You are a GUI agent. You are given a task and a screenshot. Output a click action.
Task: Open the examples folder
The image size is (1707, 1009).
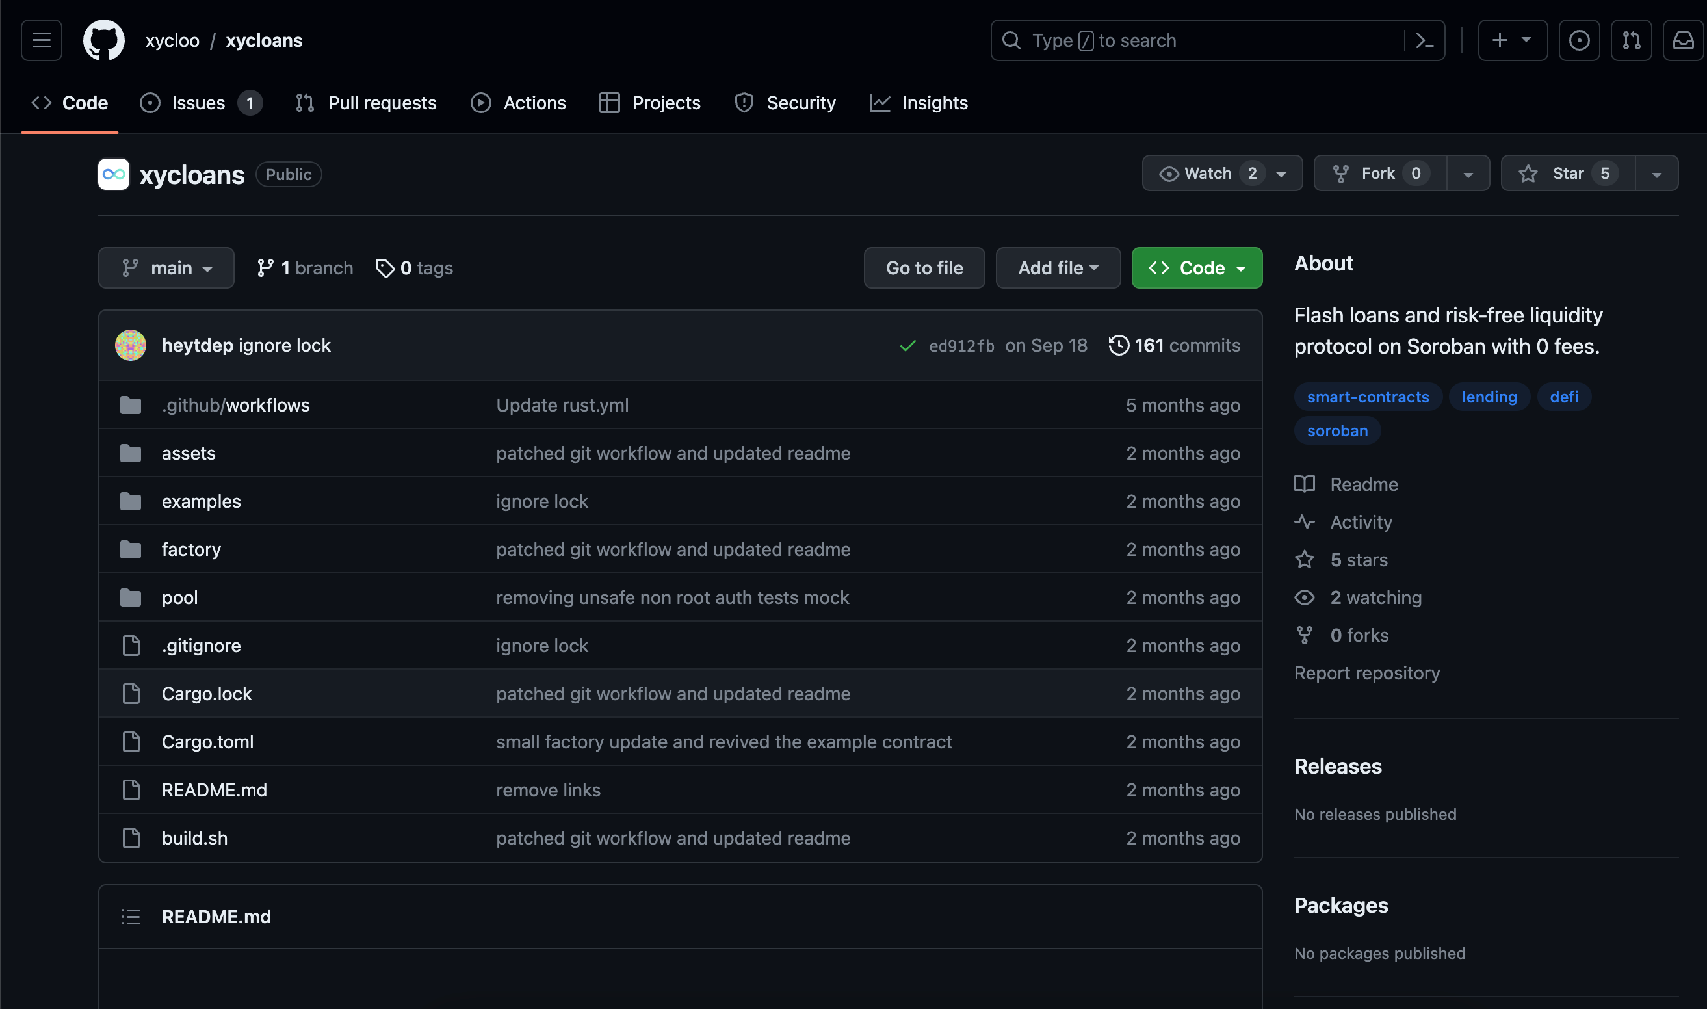(x=202, y=501)
